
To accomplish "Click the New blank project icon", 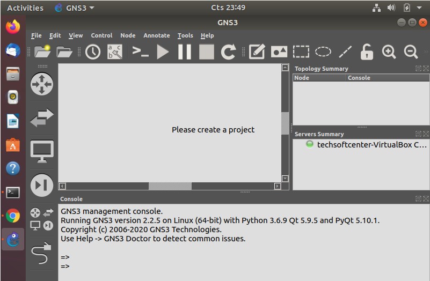I will pyautogui.click(x=42, y=51).
